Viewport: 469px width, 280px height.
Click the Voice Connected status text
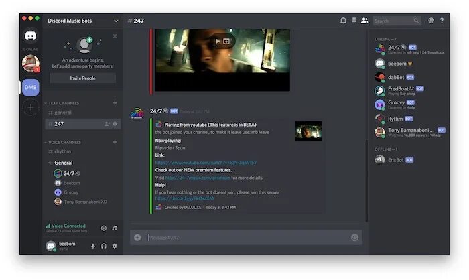68,226
